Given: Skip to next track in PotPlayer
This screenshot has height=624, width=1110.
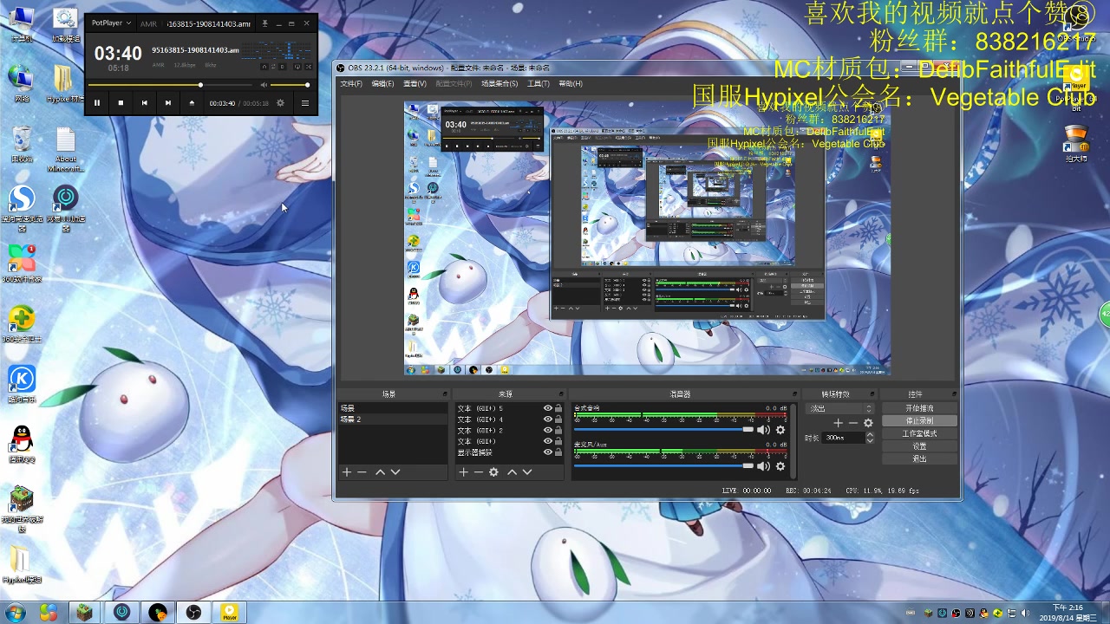Looking at the screenshot, I should point(168,102).
